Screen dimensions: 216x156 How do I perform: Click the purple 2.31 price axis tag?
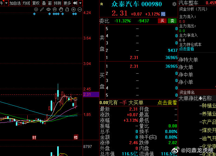(91, 94)
